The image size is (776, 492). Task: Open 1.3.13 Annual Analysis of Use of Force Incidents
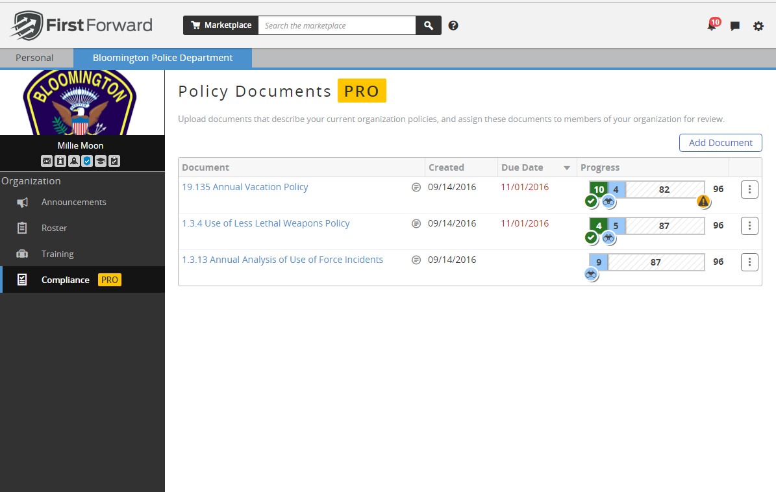[x=282, y=260]
